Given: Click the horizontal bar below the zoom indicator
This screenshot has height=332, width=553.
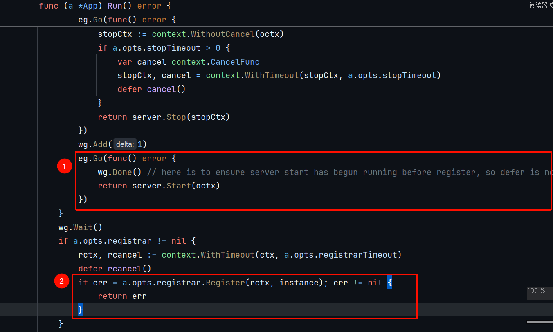Looking at the screenshot, I should [540, 322].
